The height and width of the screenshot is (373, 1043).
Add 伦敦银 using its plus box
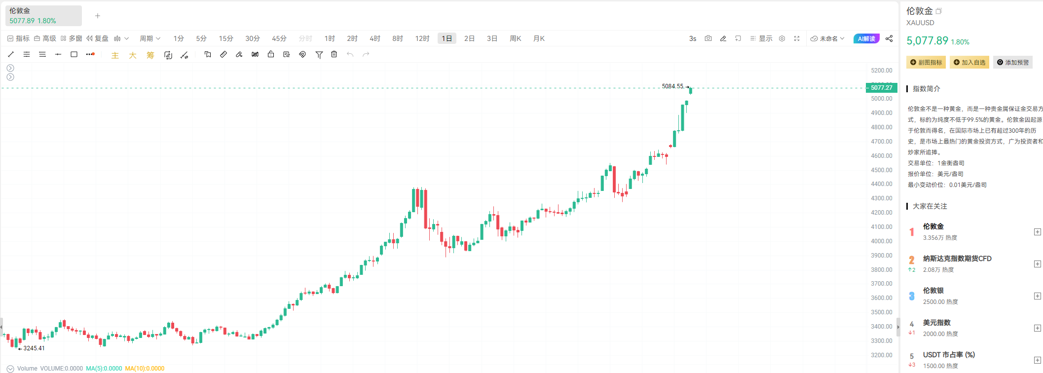pyautogui.click(x=1037, y=296)
